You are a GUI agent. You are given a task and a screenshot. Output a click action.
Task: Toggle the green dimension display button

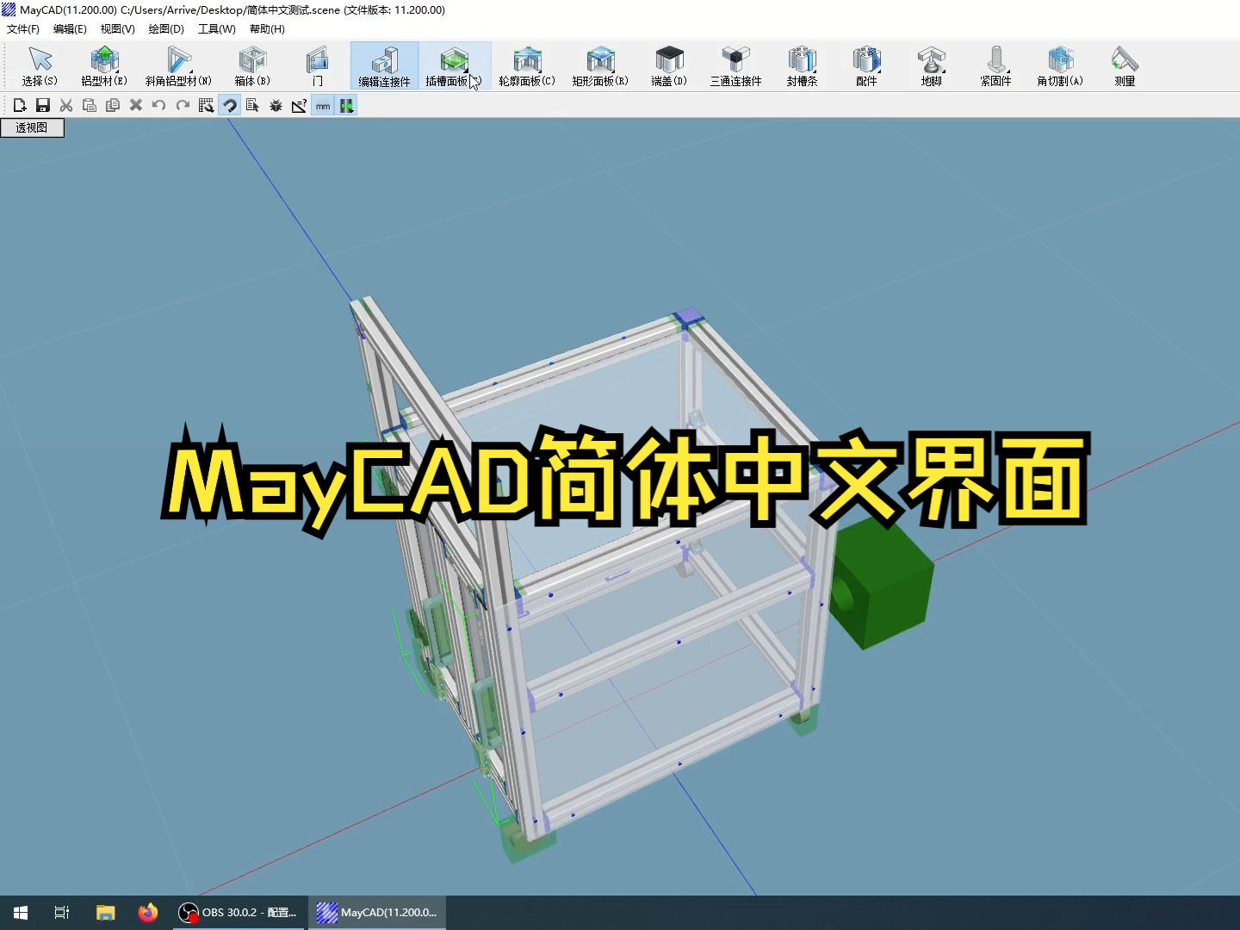(346, 105)
